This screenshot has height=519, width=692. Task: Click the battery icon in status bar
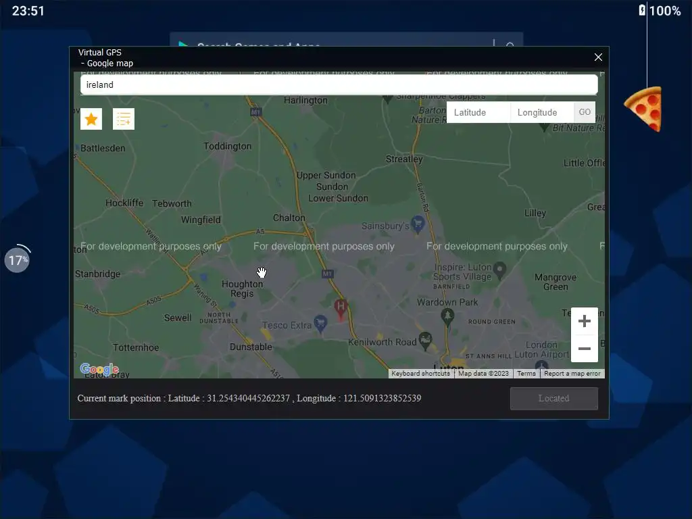point(642,10)
